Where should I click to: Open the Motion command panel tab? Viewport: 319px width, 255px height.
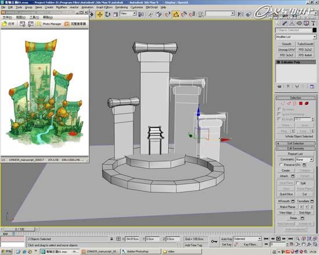299,23
